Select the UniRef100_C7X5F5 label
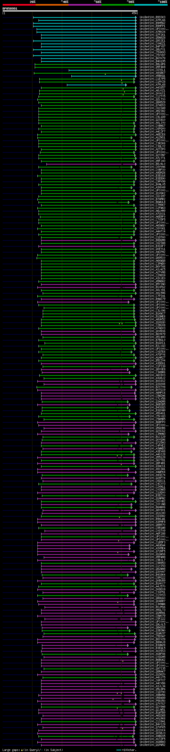 tap(152, 220)
